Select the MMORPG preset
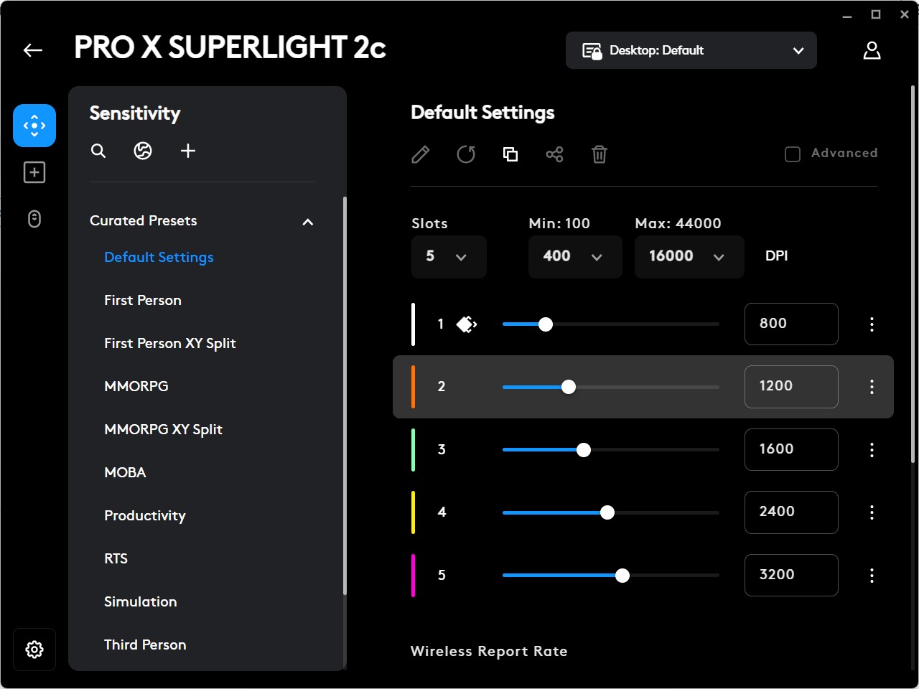The height and width of the screenshot is (689, 919). click(x=136, y=386)
